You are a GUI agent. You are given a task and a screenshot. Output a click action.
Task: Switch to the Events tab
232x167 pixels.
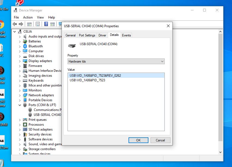[126, 35]
